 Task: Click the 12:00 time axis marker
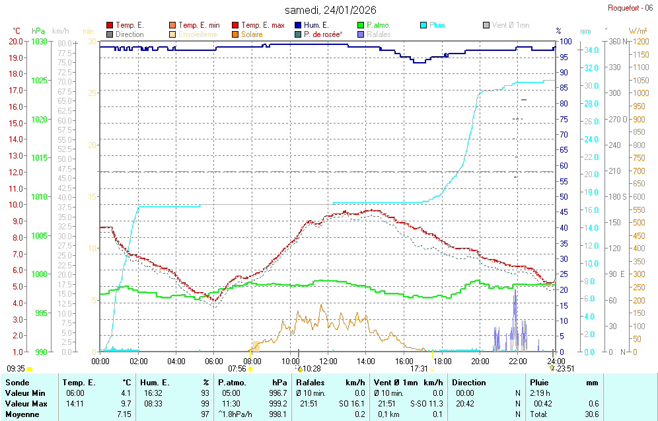click(x=328, y=361)
